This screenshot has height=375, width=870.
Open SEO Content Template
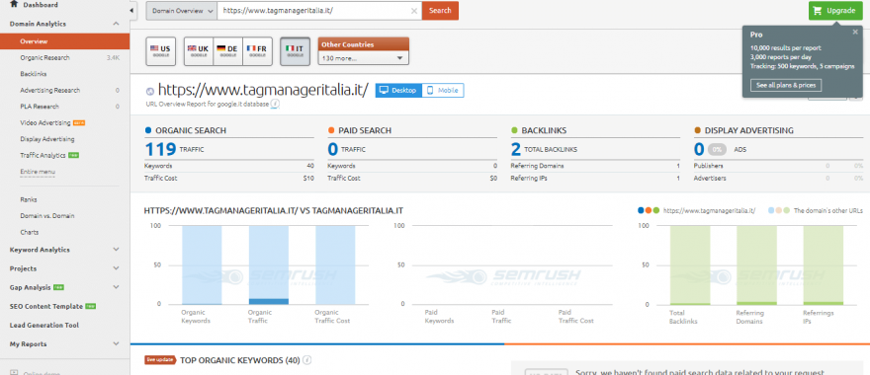point(46,306)
